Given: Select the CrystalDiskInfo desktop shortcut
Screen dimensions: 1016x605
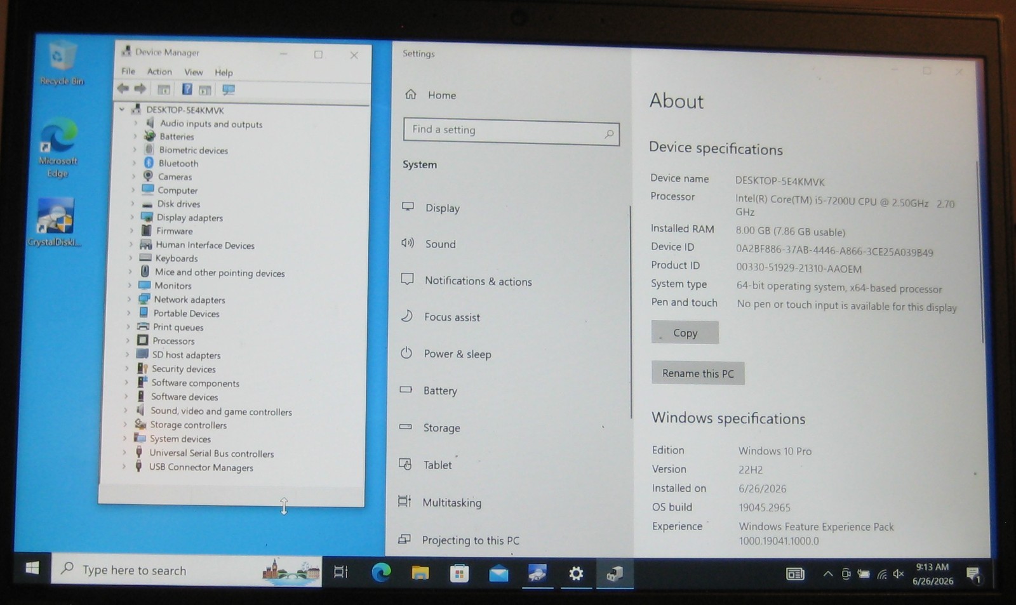Looking at the screenshot, I should pyautogui.click(x=55, y=222).
